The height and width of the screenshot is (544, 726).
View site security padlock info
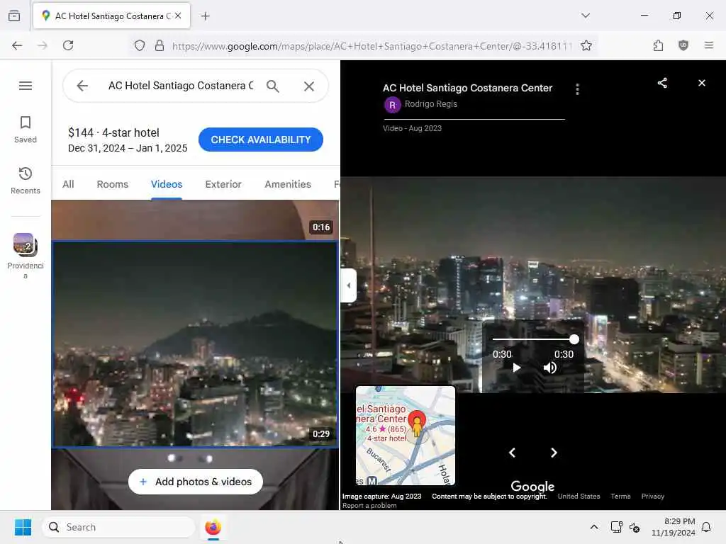160,45
